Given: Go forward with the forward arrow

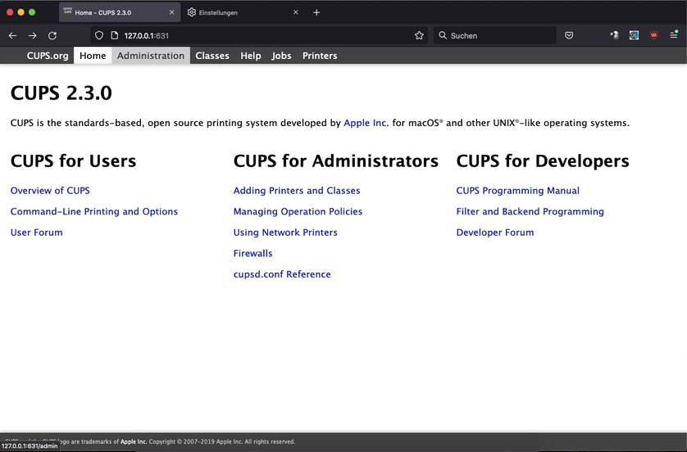Looking at the screenshot, I should (33, 35).
